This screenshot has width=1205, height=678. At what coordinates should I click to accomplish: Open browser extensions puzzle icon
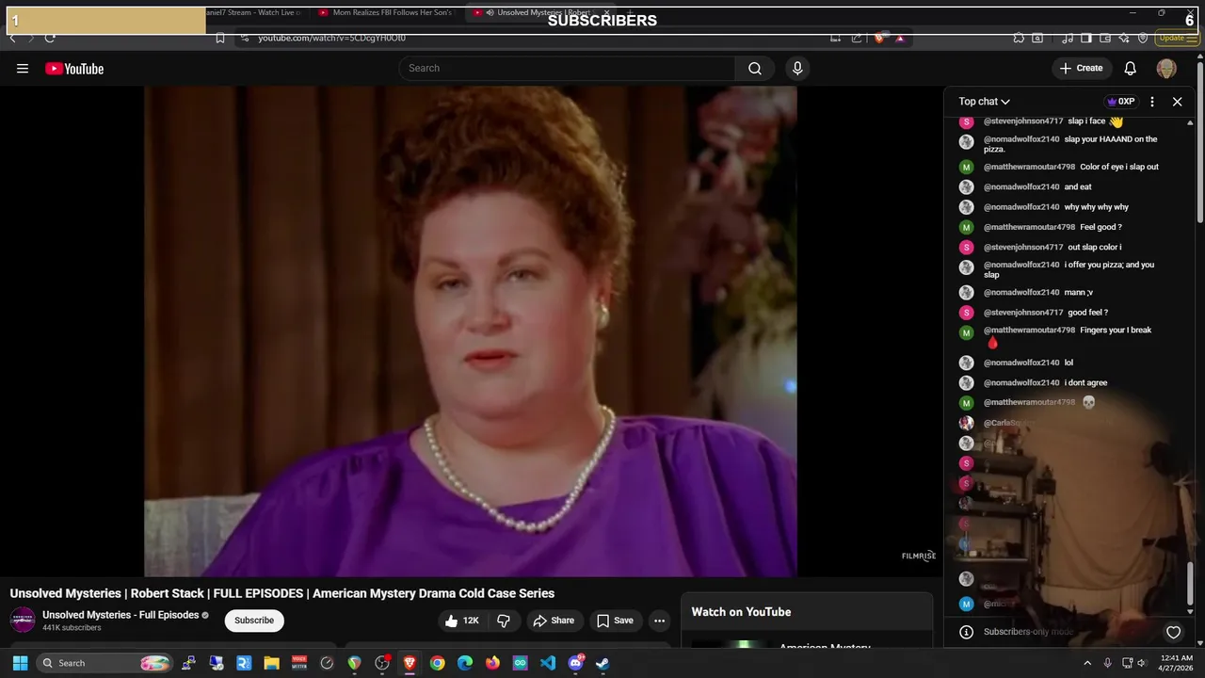click(x=1019, y=38)
